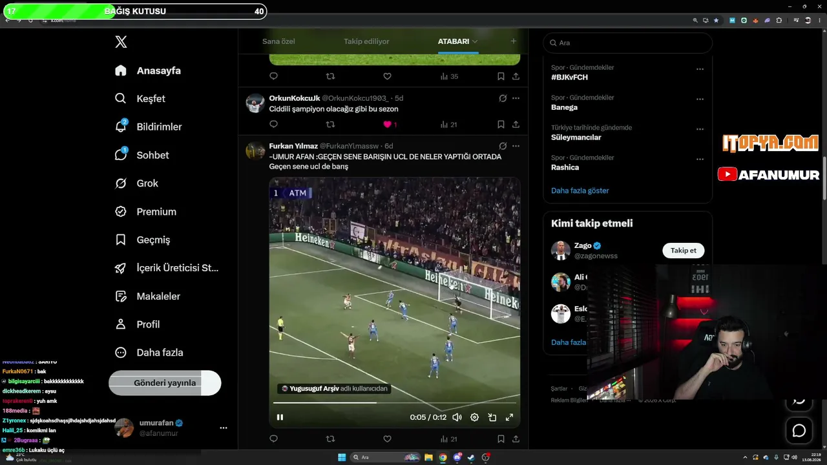Viewport: 827px width, 465px height.
Task: Open Zago's suggested profile
Action: point(583,246)
